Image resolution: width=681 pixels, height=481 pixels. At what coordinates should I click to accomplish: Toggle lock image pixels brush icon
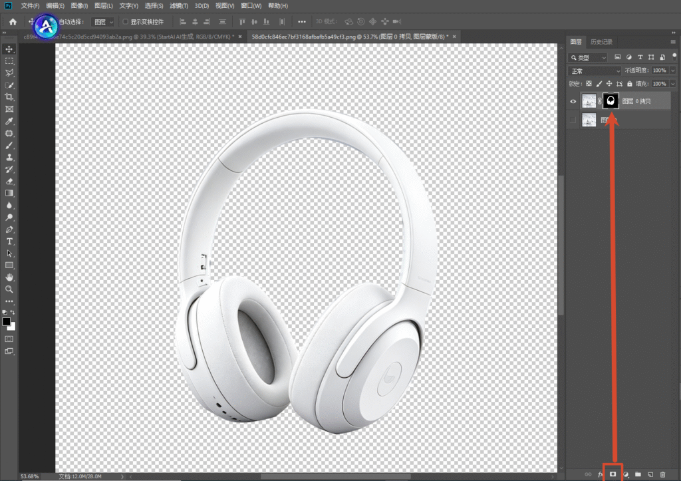click(599, 83)
